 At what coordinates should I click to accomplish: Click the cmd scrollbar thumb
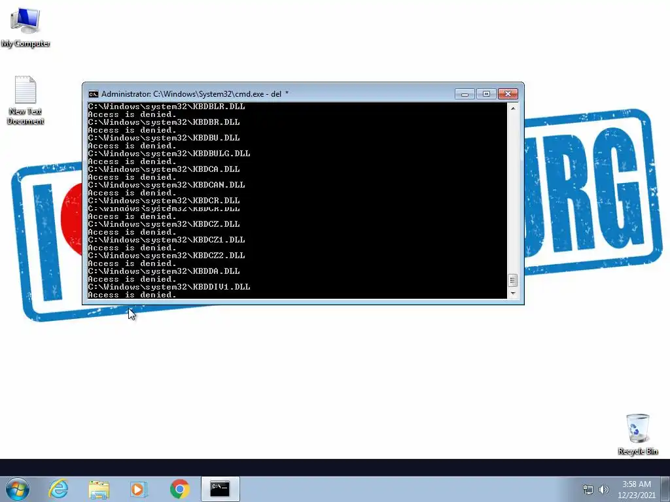tap(513, 280)
